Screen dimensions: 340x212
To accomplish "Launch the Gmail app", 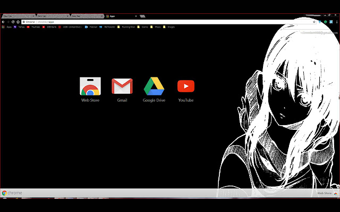I will (x=122, y=90).
